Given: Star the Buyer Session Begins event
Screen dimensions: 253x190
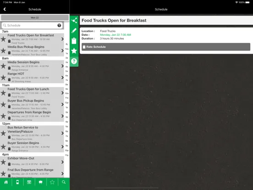Looking at the screenshot, I should (x=3, y=147).
